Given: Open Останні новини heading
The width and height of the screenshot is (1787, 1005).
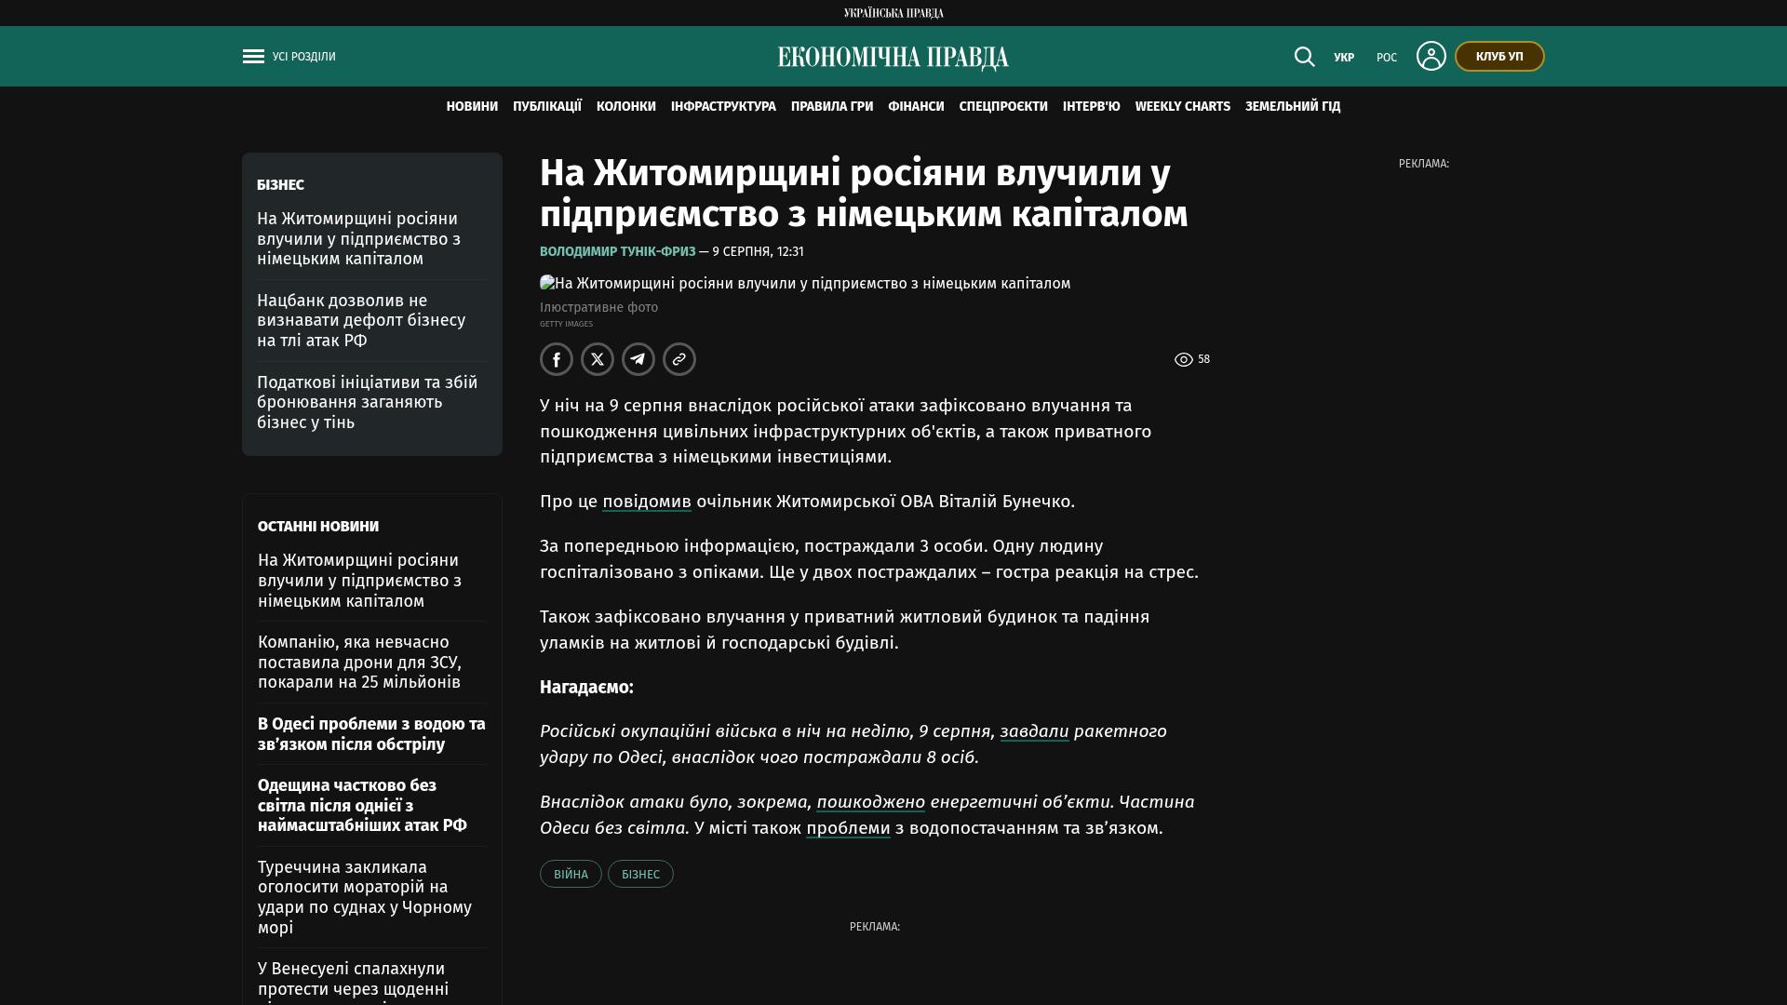Looking at the screenshot, I should click(318, 527).
